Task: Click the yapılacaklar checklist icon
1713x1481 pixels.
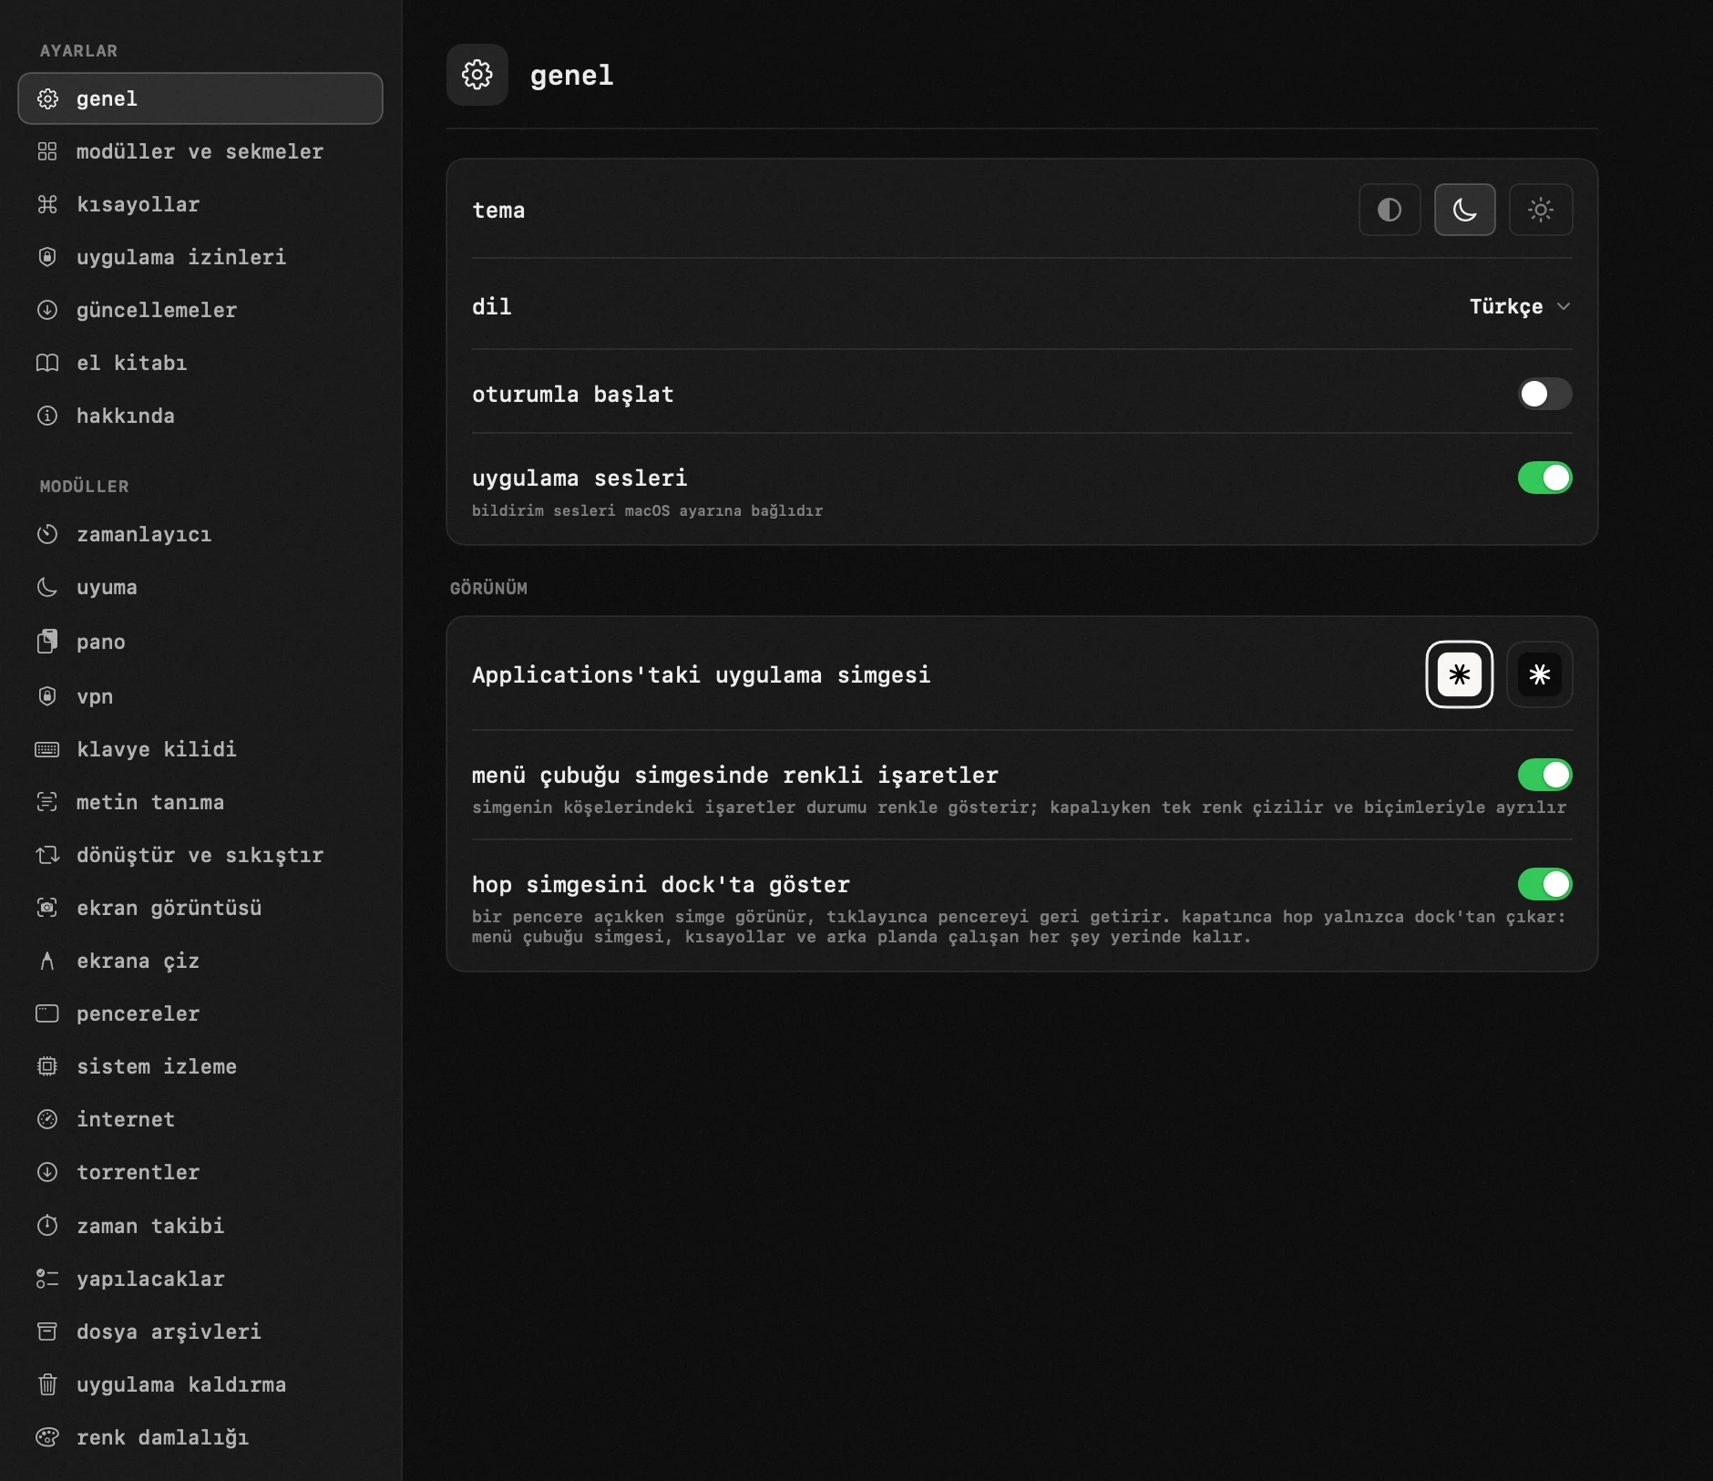Action: pyautogui.click(x=47, y=1279)
